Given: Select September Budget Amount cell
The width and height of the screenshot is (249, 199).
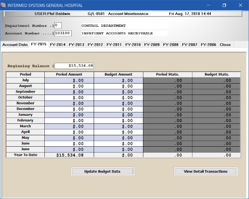Looking at the screenshot, I should tap(119, 92).
